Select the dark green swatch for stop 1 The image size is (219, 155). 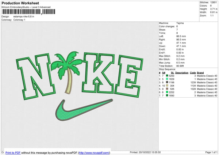point(167,76)
